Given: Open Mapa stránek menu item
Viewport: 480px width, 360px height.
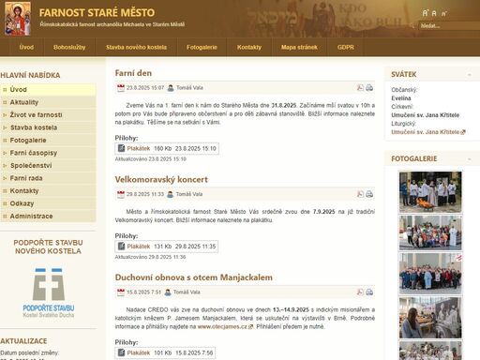Looking at the screenshot, I should [299, 47].
